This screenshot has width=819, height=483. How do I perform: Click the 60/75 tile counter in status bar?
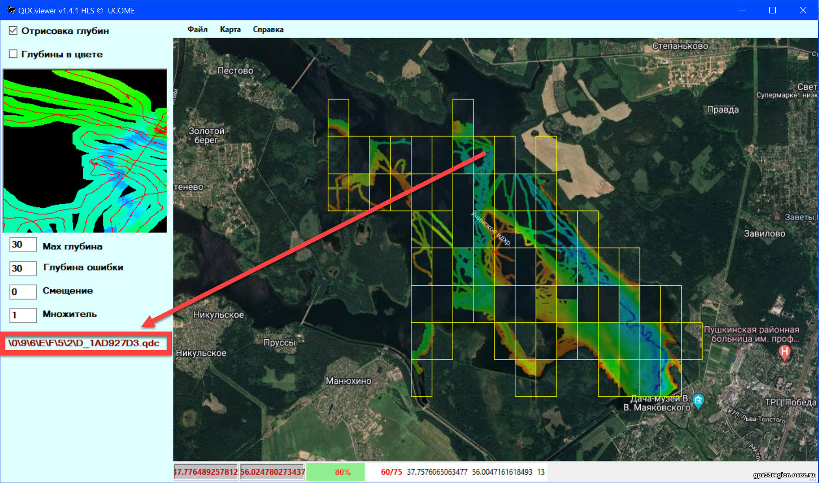(391, 472)
